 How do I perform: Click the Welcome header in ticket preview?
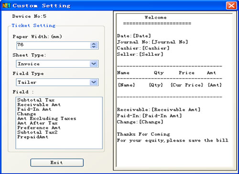(x=155, y=18)
